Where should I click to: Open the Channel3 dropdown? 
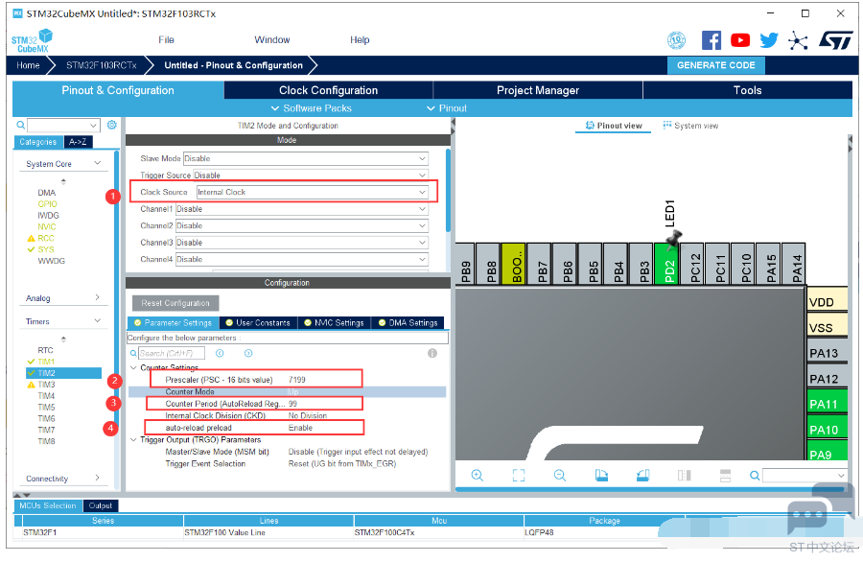click(302, 243)
